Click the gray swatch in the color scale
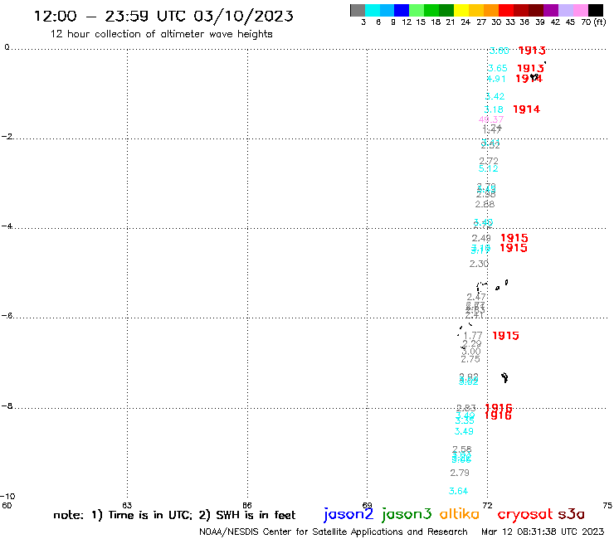The height and width of the screenshot is (539, 614). pos(358,10)
